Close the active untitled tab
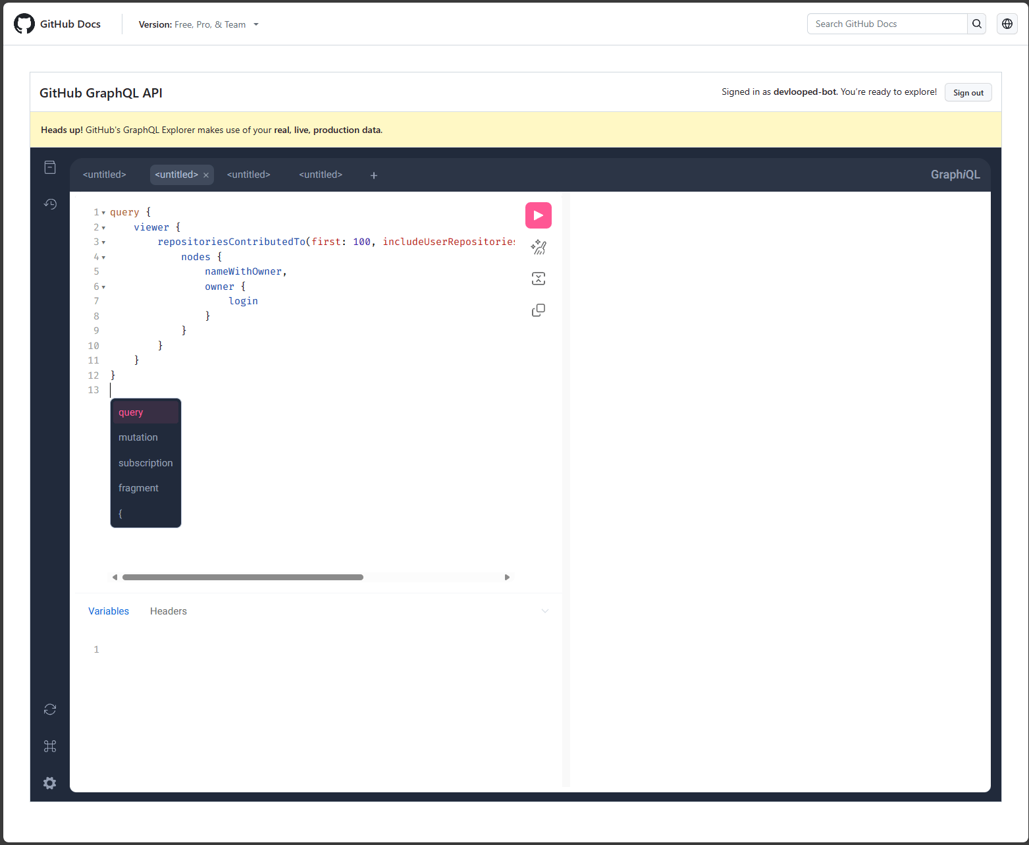The height and width of the screenshot is (845, 1029). point(206,175)
